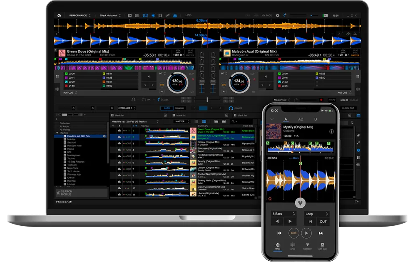
Task: Tap the MEMORY icon on phone
Action: [x=307, y=246]
